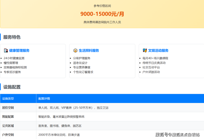
Task: Select the 健康管理服务 heading
Action: pyautogui.click(x=19, y=51)
